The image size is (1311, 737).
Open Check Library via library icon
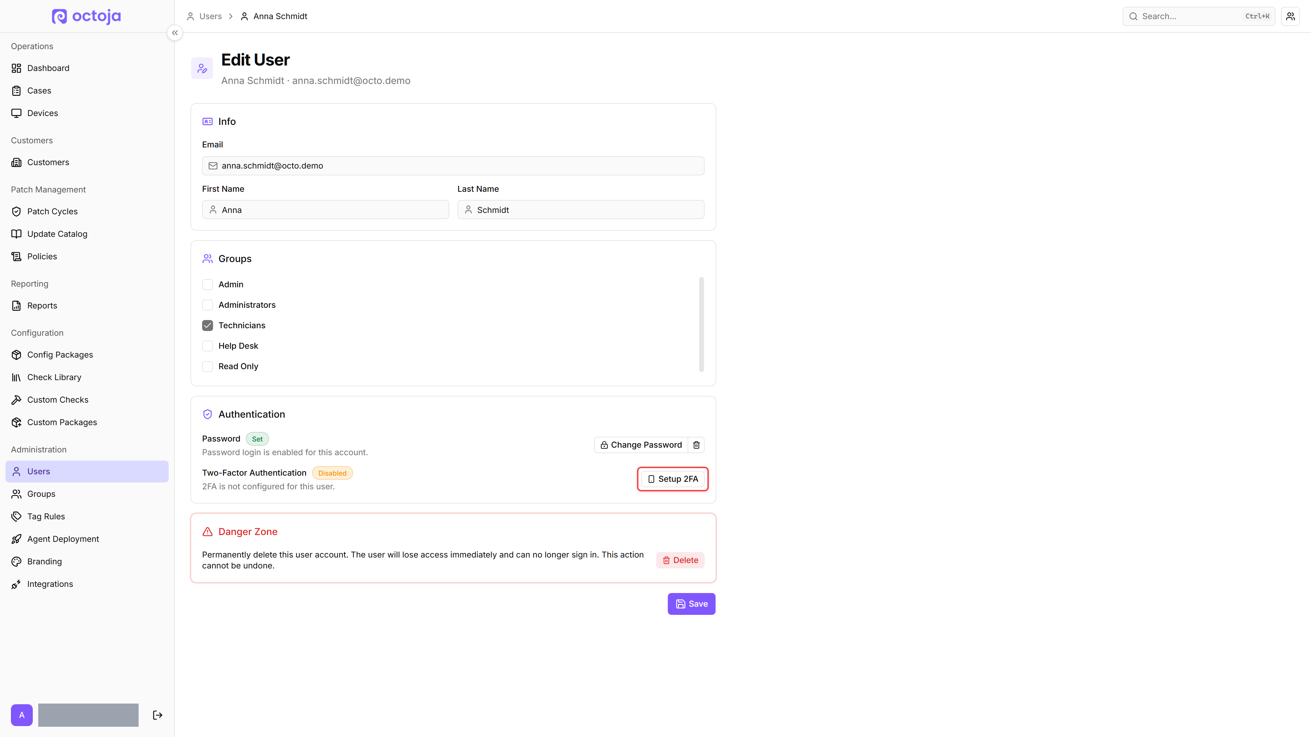click(16, 377)
